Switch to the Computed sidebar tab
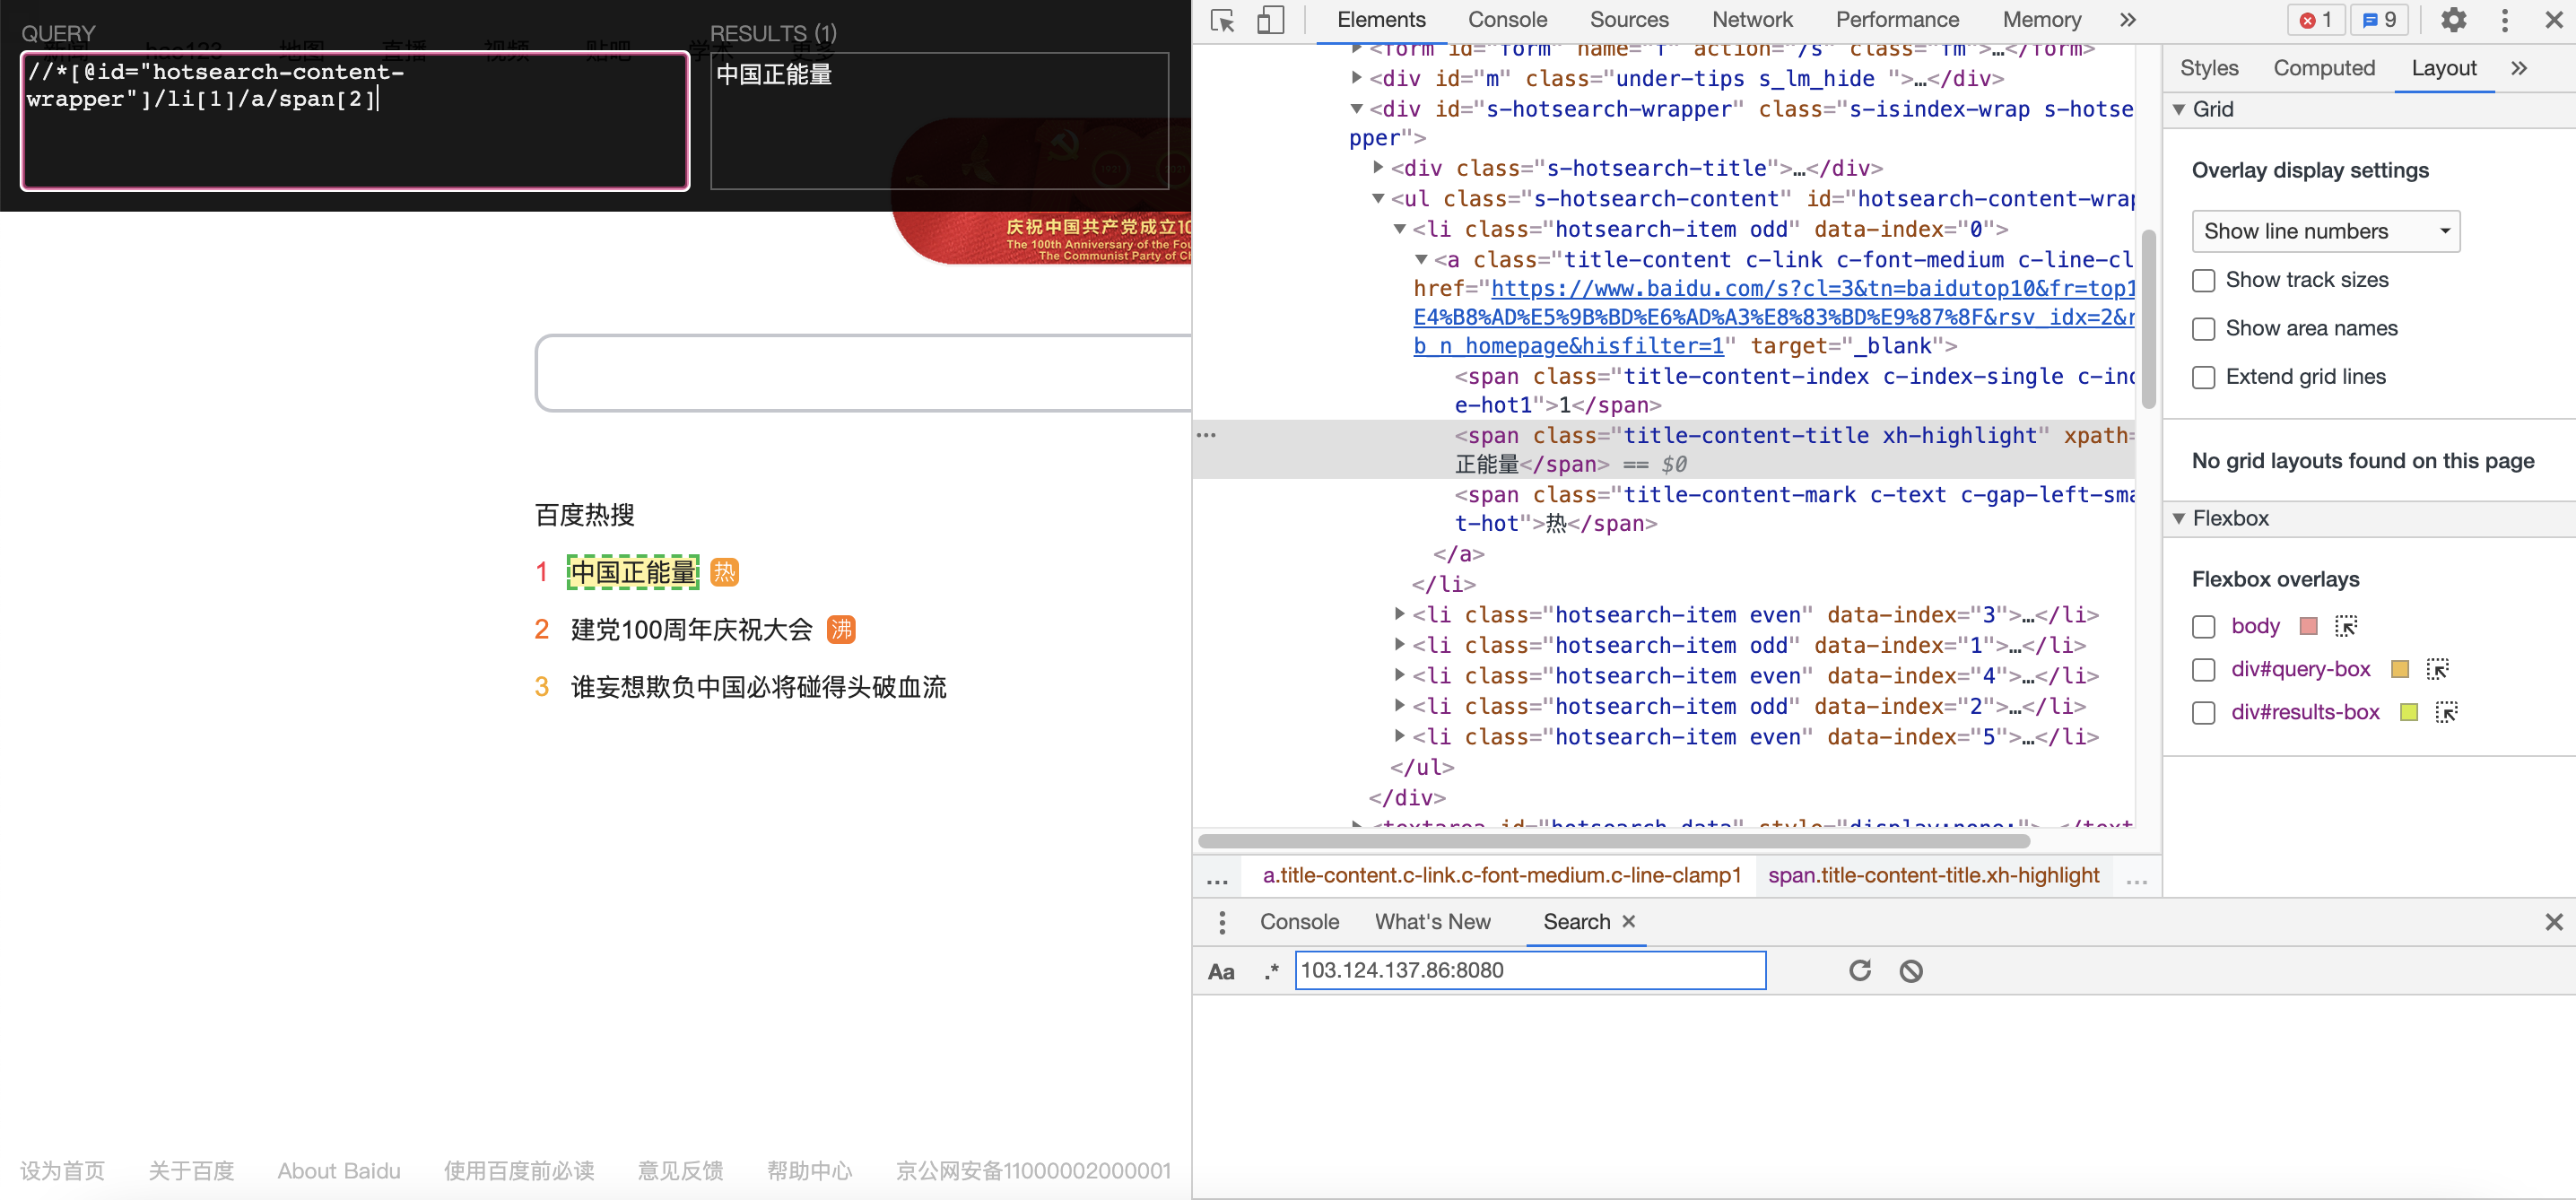Screen dimensions: 2576x1200 click(2324, 68)
